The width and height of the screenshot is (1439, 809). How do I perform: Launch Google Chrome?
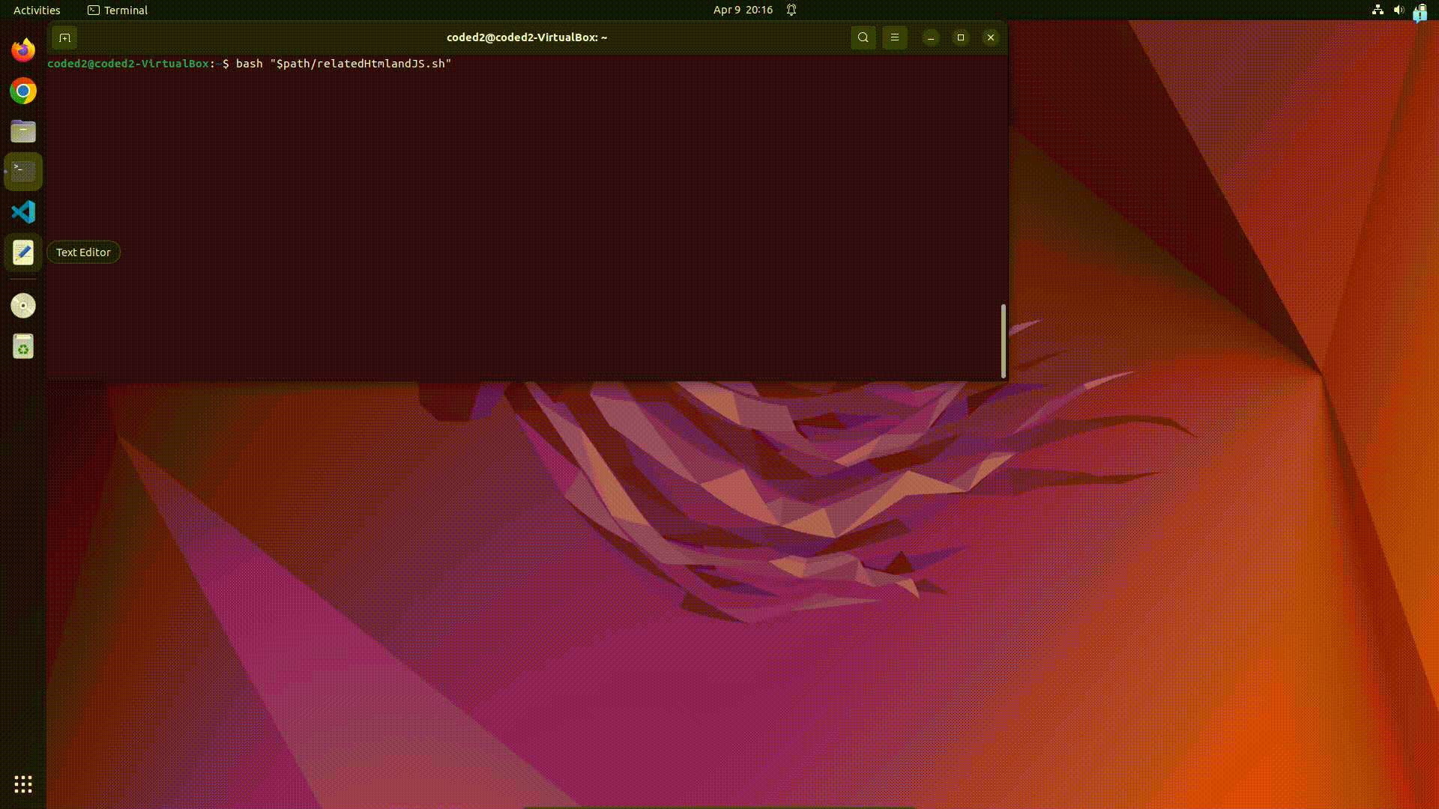coord(22,91)
